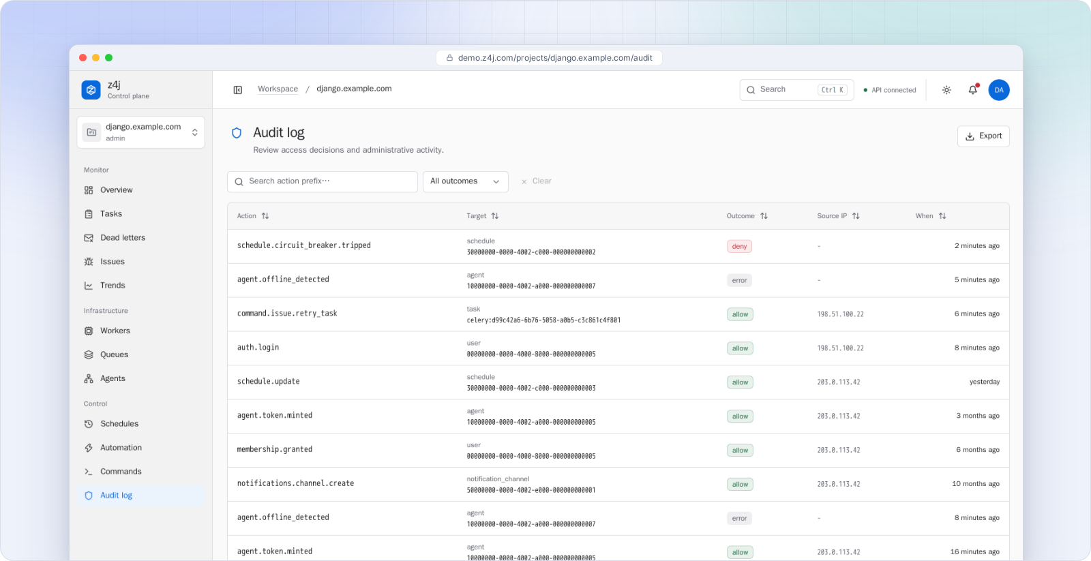The image size is (1091, 561).
Task: Click the Schedules history icon
Action: click(x=89, y=424)
